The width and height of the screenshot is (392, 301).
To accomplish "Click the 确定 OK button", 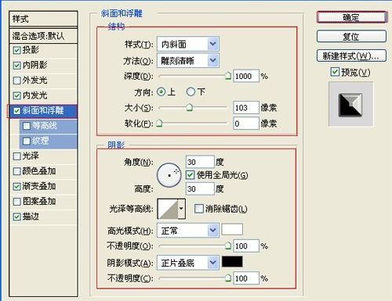I will pyautogui.click(x=351, y=17).
